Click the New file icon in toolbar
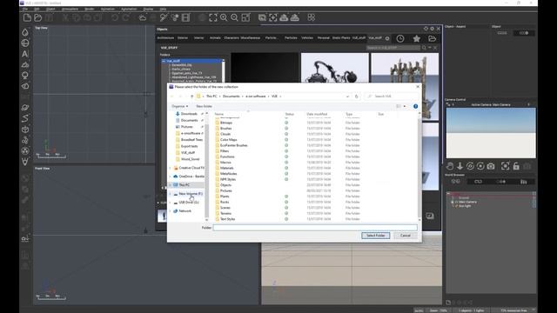The height and width of the screenshot is (313, 557). [27, 17]
